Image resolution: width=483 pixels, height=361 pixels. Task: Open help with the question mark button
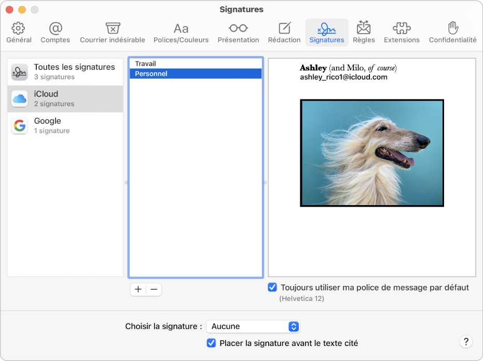point(466,341)
